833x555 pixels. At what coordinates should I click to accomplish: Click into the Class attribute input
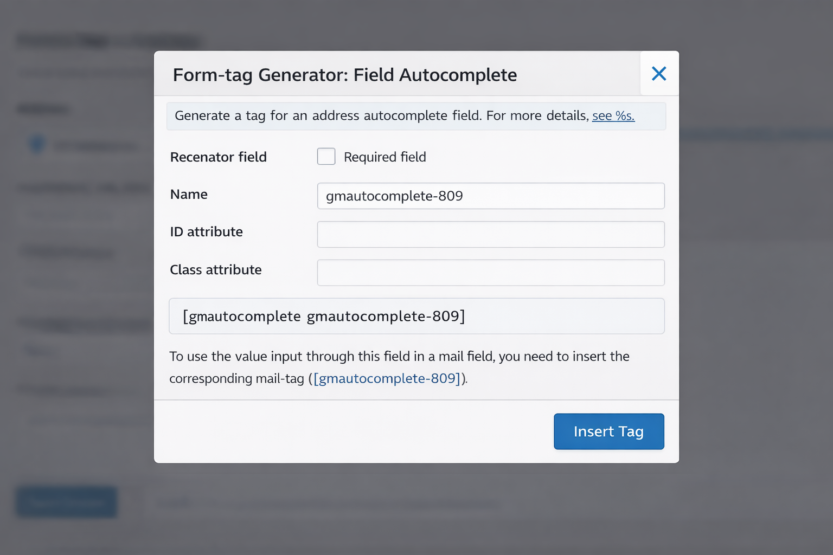point(490,273)
